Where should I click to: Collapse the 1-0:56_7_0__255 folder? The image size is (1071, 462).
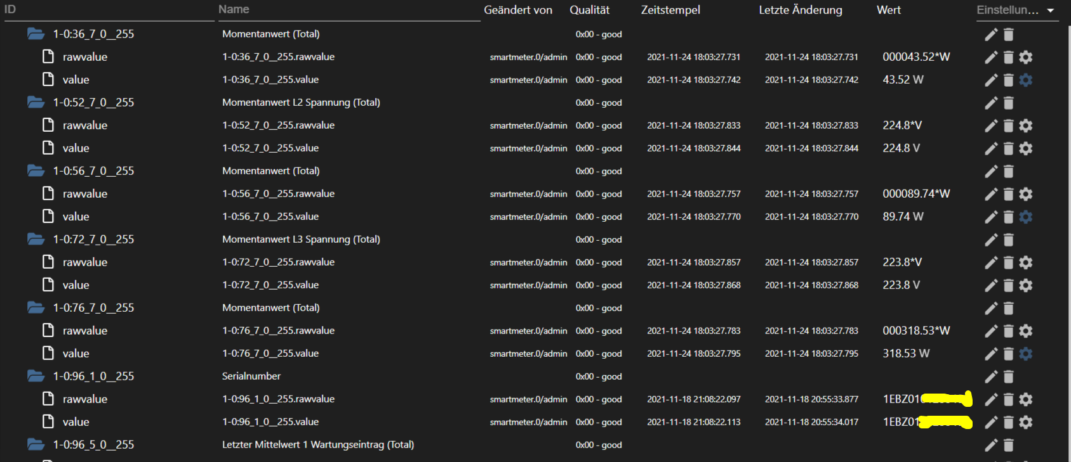click(x=36, y=170)
